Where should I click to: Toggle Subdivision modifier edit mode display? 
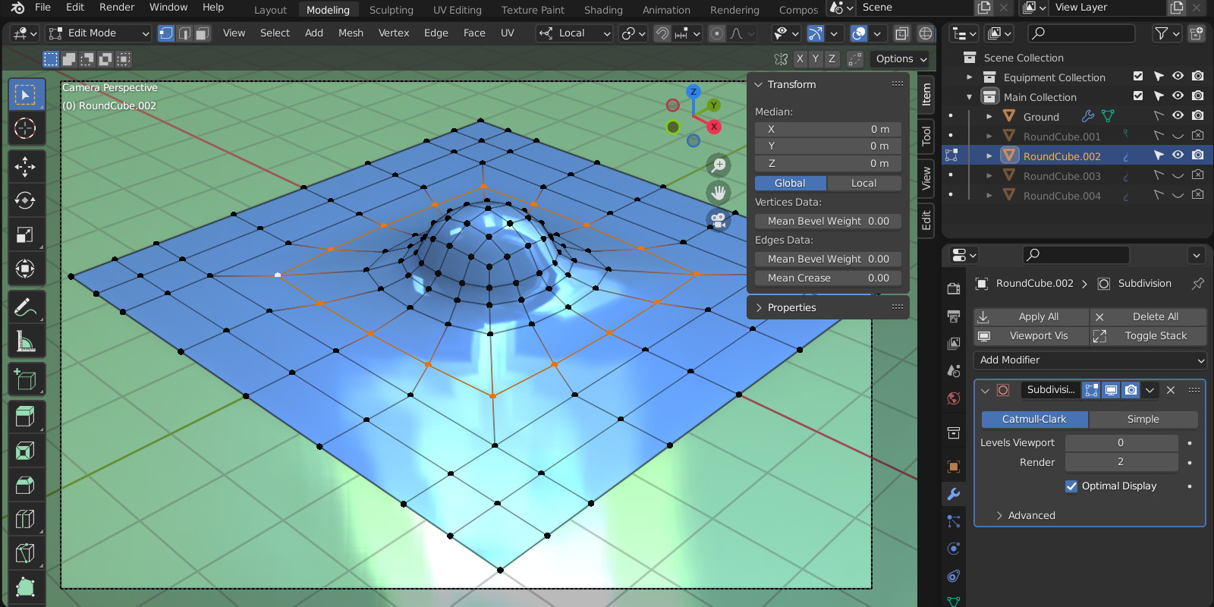(1091, 390)
